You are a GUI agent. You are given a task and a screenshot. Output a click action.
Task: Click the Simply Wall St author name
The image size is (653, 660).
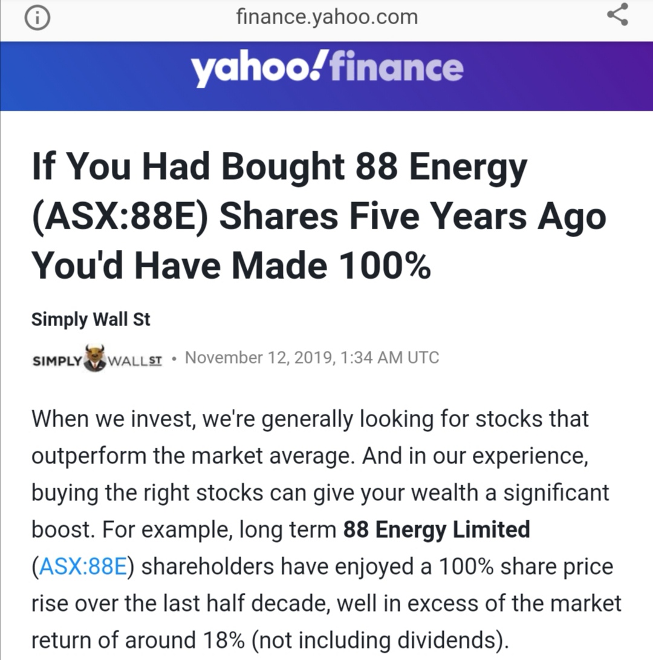(91, 319)
